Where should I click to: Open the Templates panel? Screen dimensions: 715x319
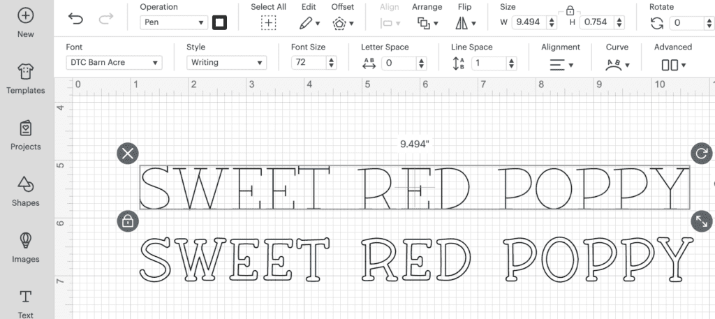coord(26,79)
